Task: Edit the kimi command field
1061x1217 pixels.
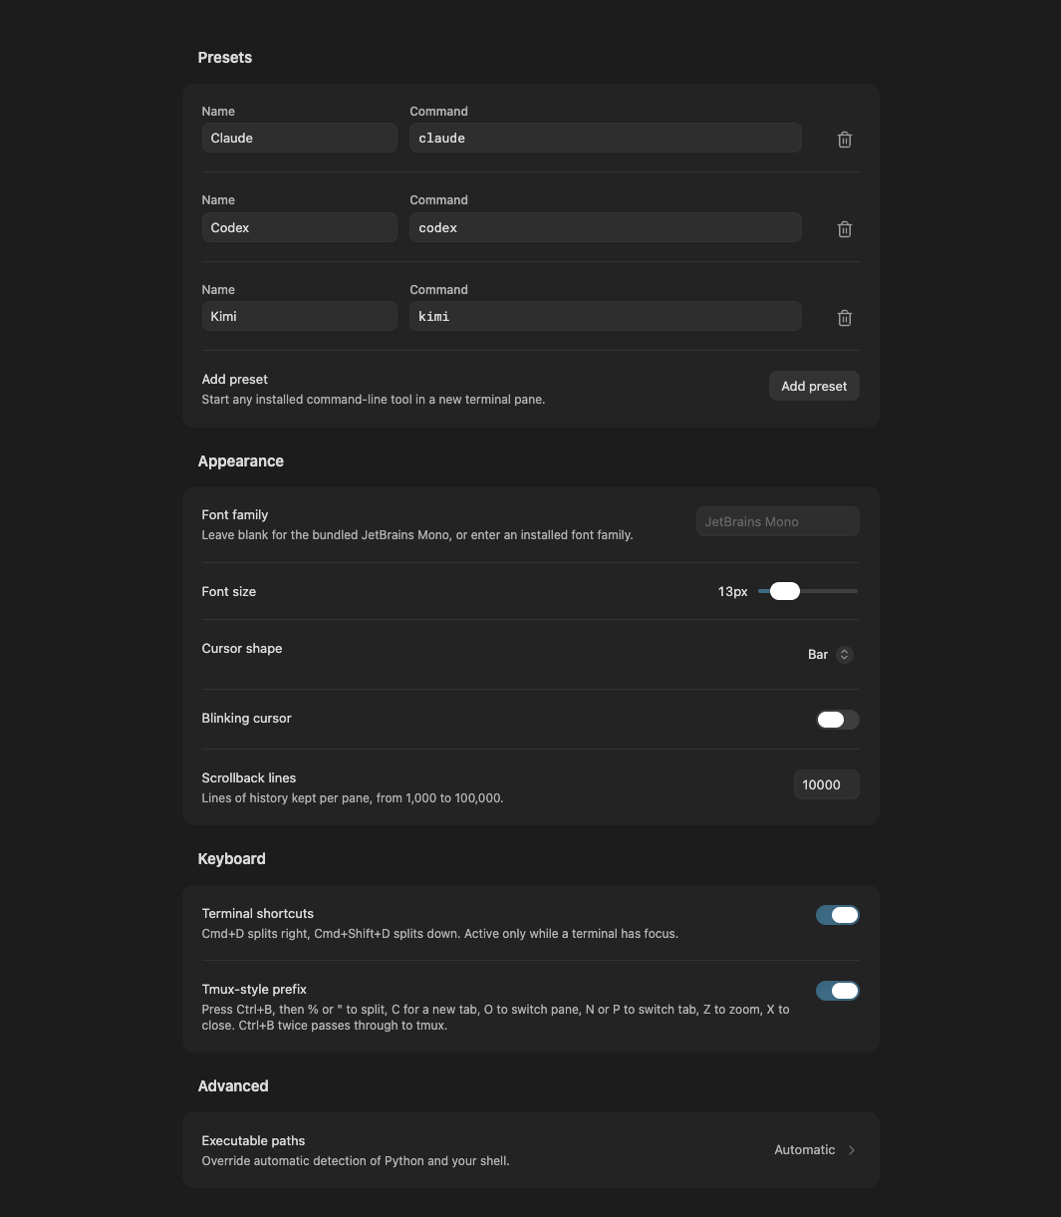Action: pos(606,316)
